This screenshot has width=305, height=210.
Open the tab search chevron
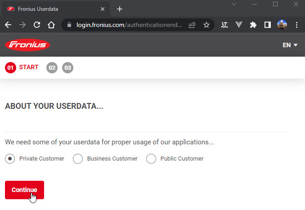click(234, 4)
